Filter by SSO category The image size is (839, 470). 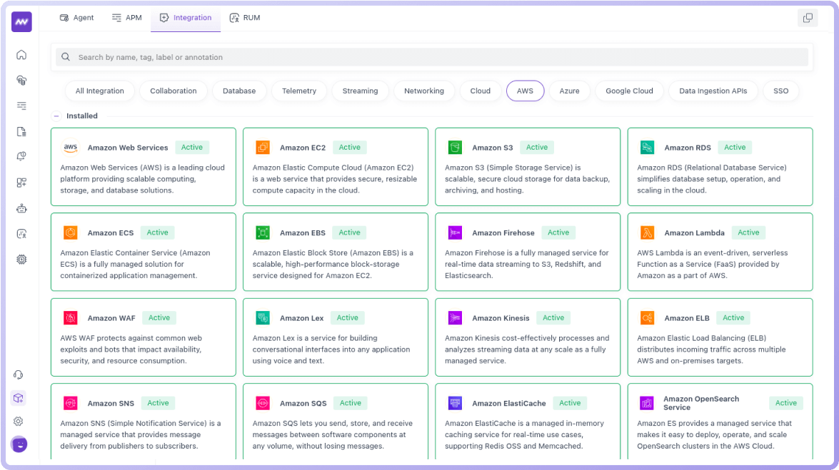point(780,91)
